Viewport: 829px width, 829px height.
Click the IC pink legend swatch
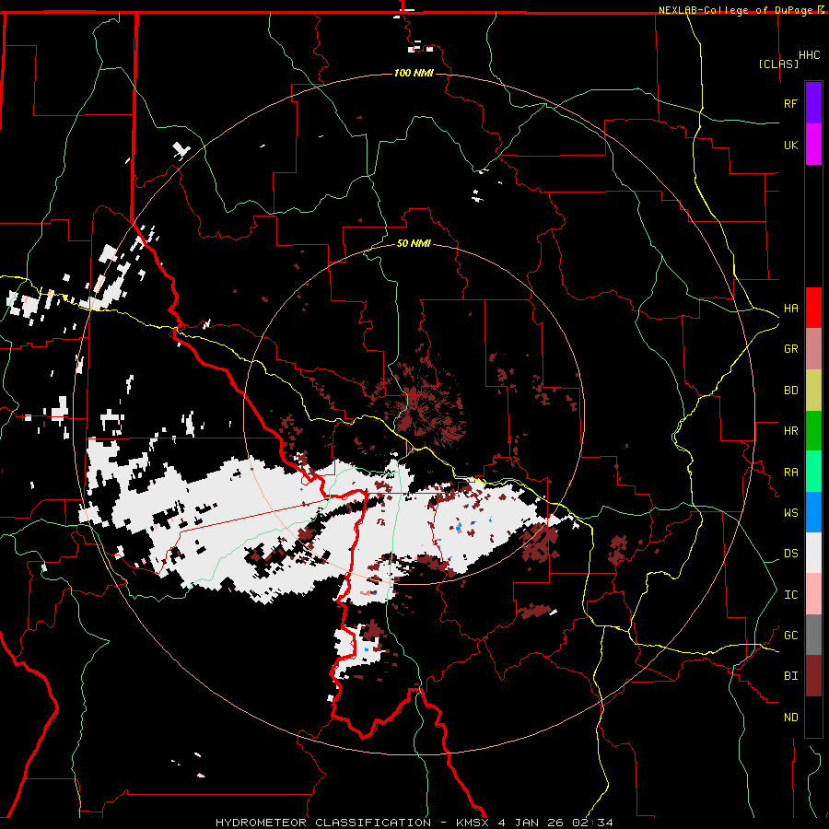[813, 594]
